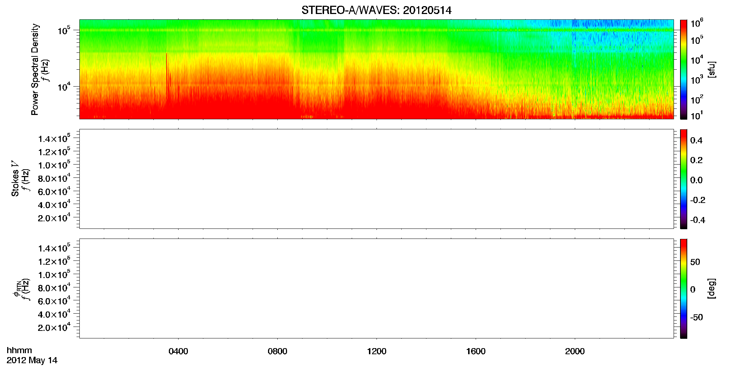This screenshot has height=388, width=753.
Task: Click the 1600 time tick label
Action: (476, 351)
